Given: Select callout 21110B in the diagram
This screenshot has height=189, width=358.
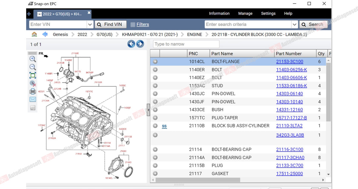Looking at the screenshot, I should click(x=98, y=82).
